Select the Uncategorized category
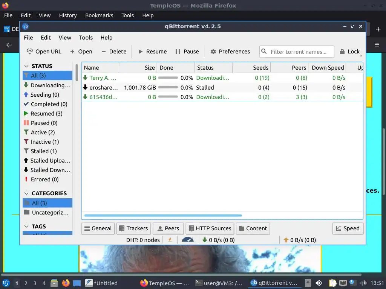 pyautogui.click(x=47, y=213)
